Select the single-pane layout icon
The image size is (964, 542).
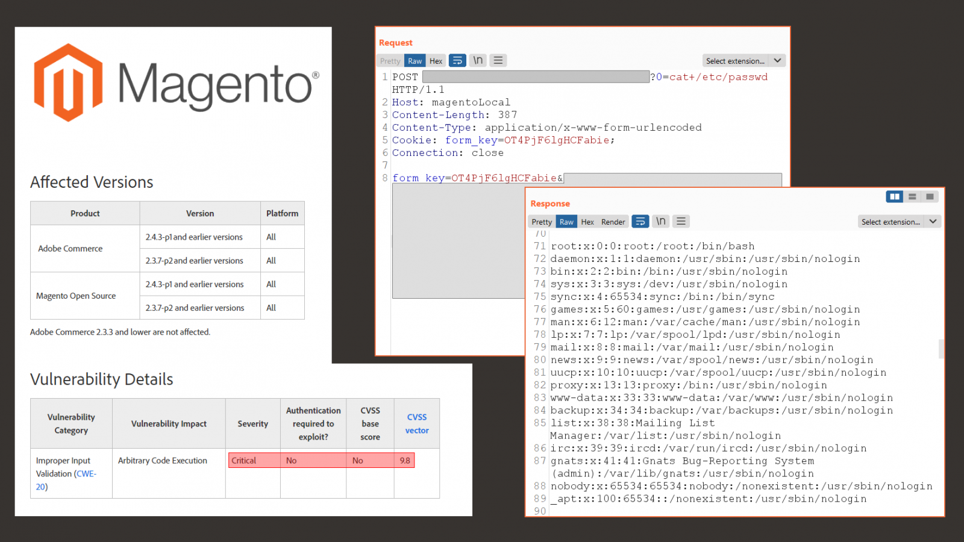[x=930, y=196]
